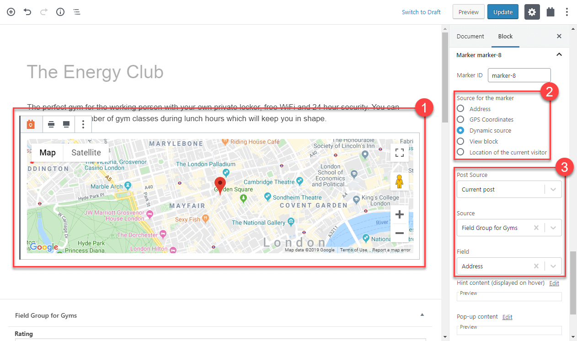The image size is (577, 341).
Task: Clear the Address field selection
Action: [536, 266]
